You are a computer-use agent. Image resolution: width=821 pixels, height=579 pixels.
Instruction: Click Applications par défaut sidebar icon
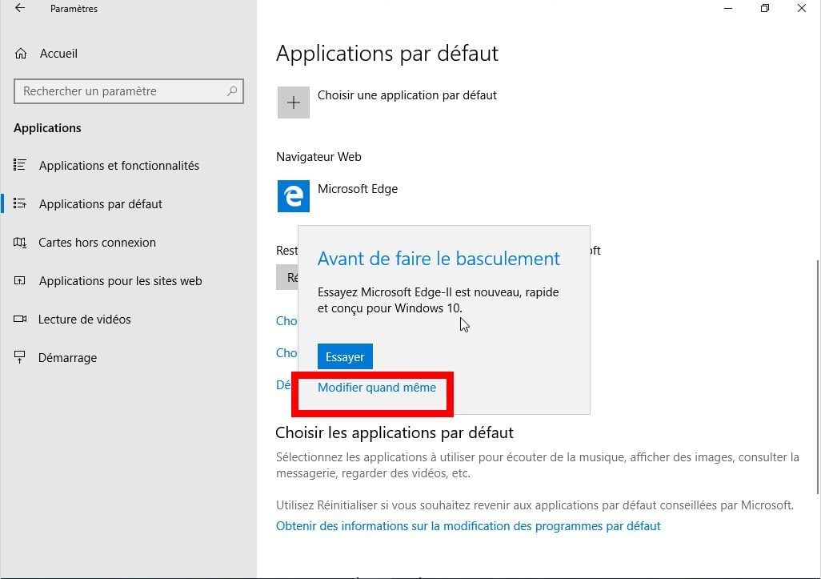click(20, 203)
